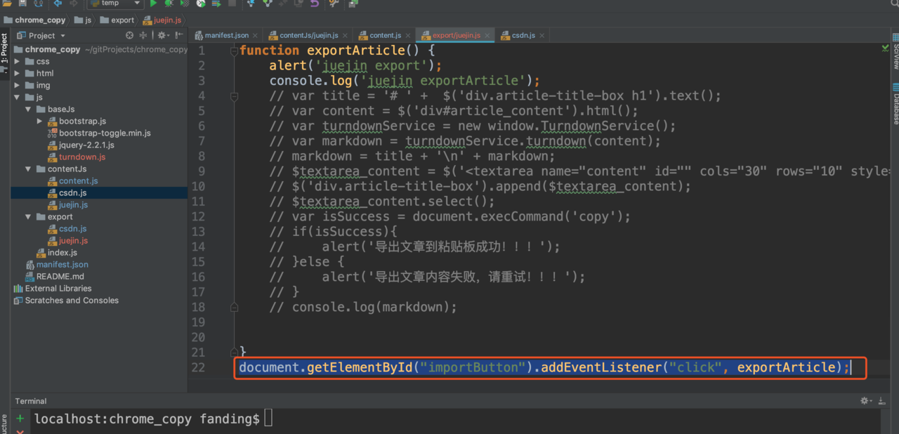Hide the Project panel with the hide icon
The height and width of the screenshot is (434, 899).
click(179, 35)
